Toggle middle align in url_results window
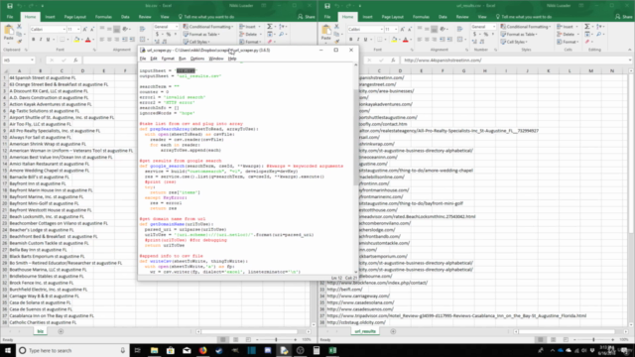635x357 pixels. coord(427,29)
